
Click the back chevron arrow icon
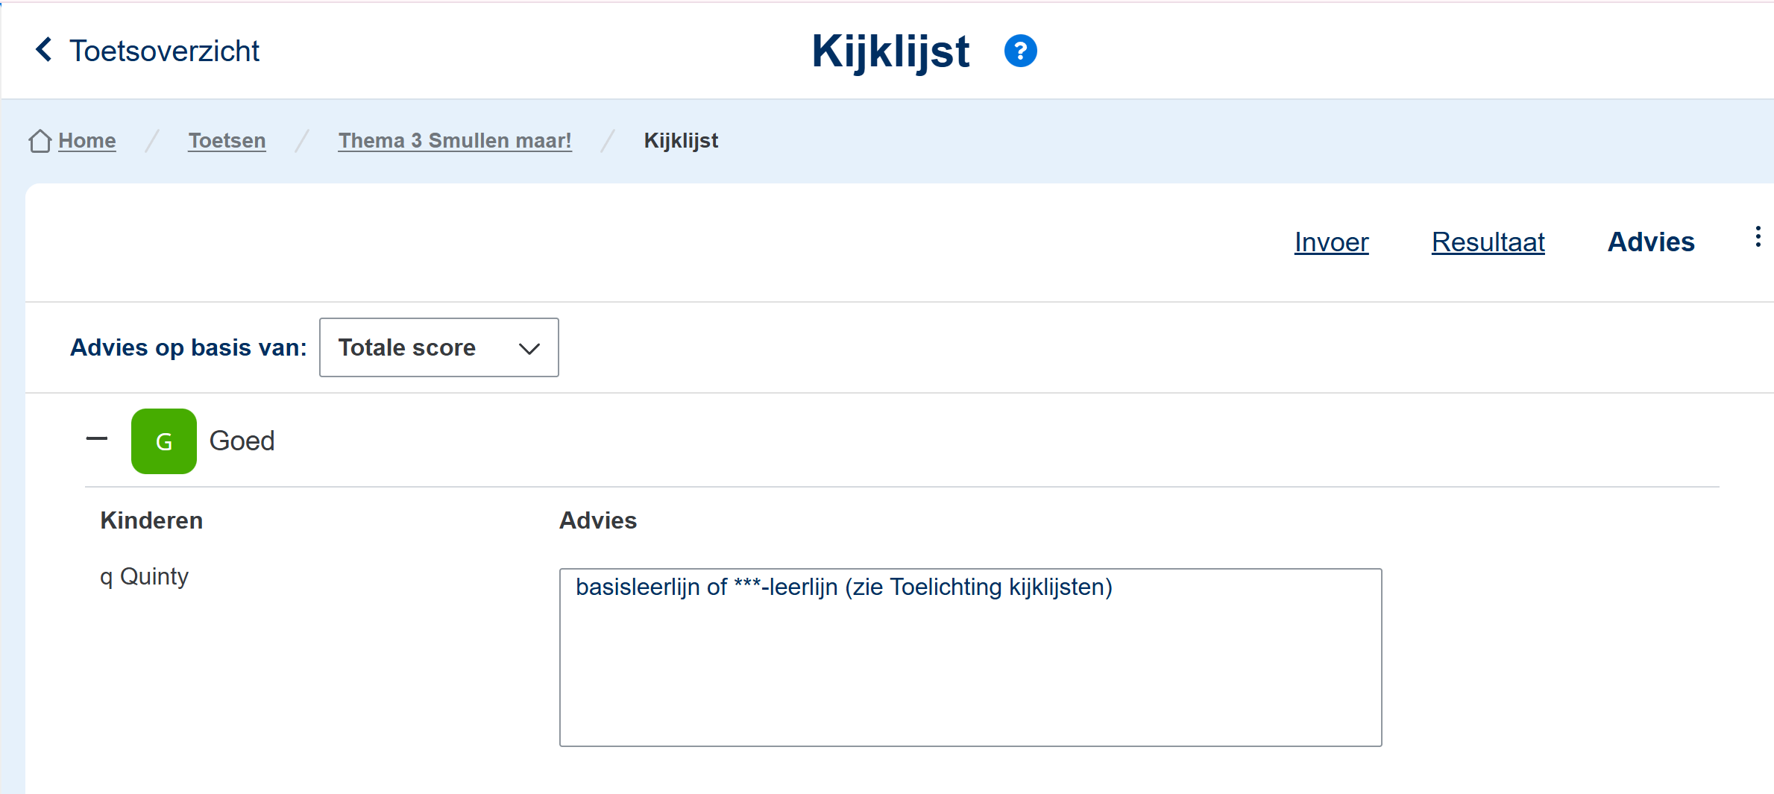click(44, 50)
